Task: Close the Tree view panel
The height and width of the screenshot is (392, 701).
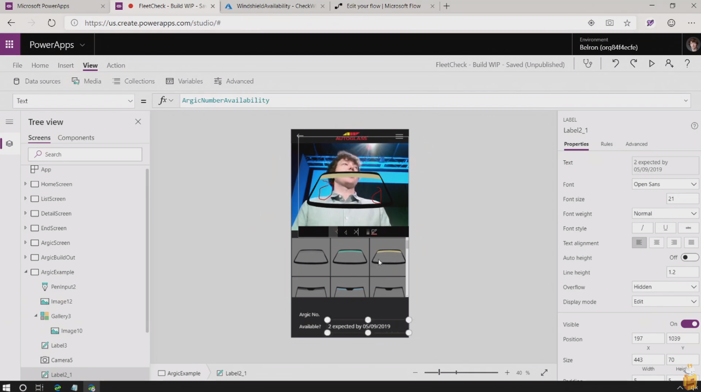Action: [x=138, y=122]
